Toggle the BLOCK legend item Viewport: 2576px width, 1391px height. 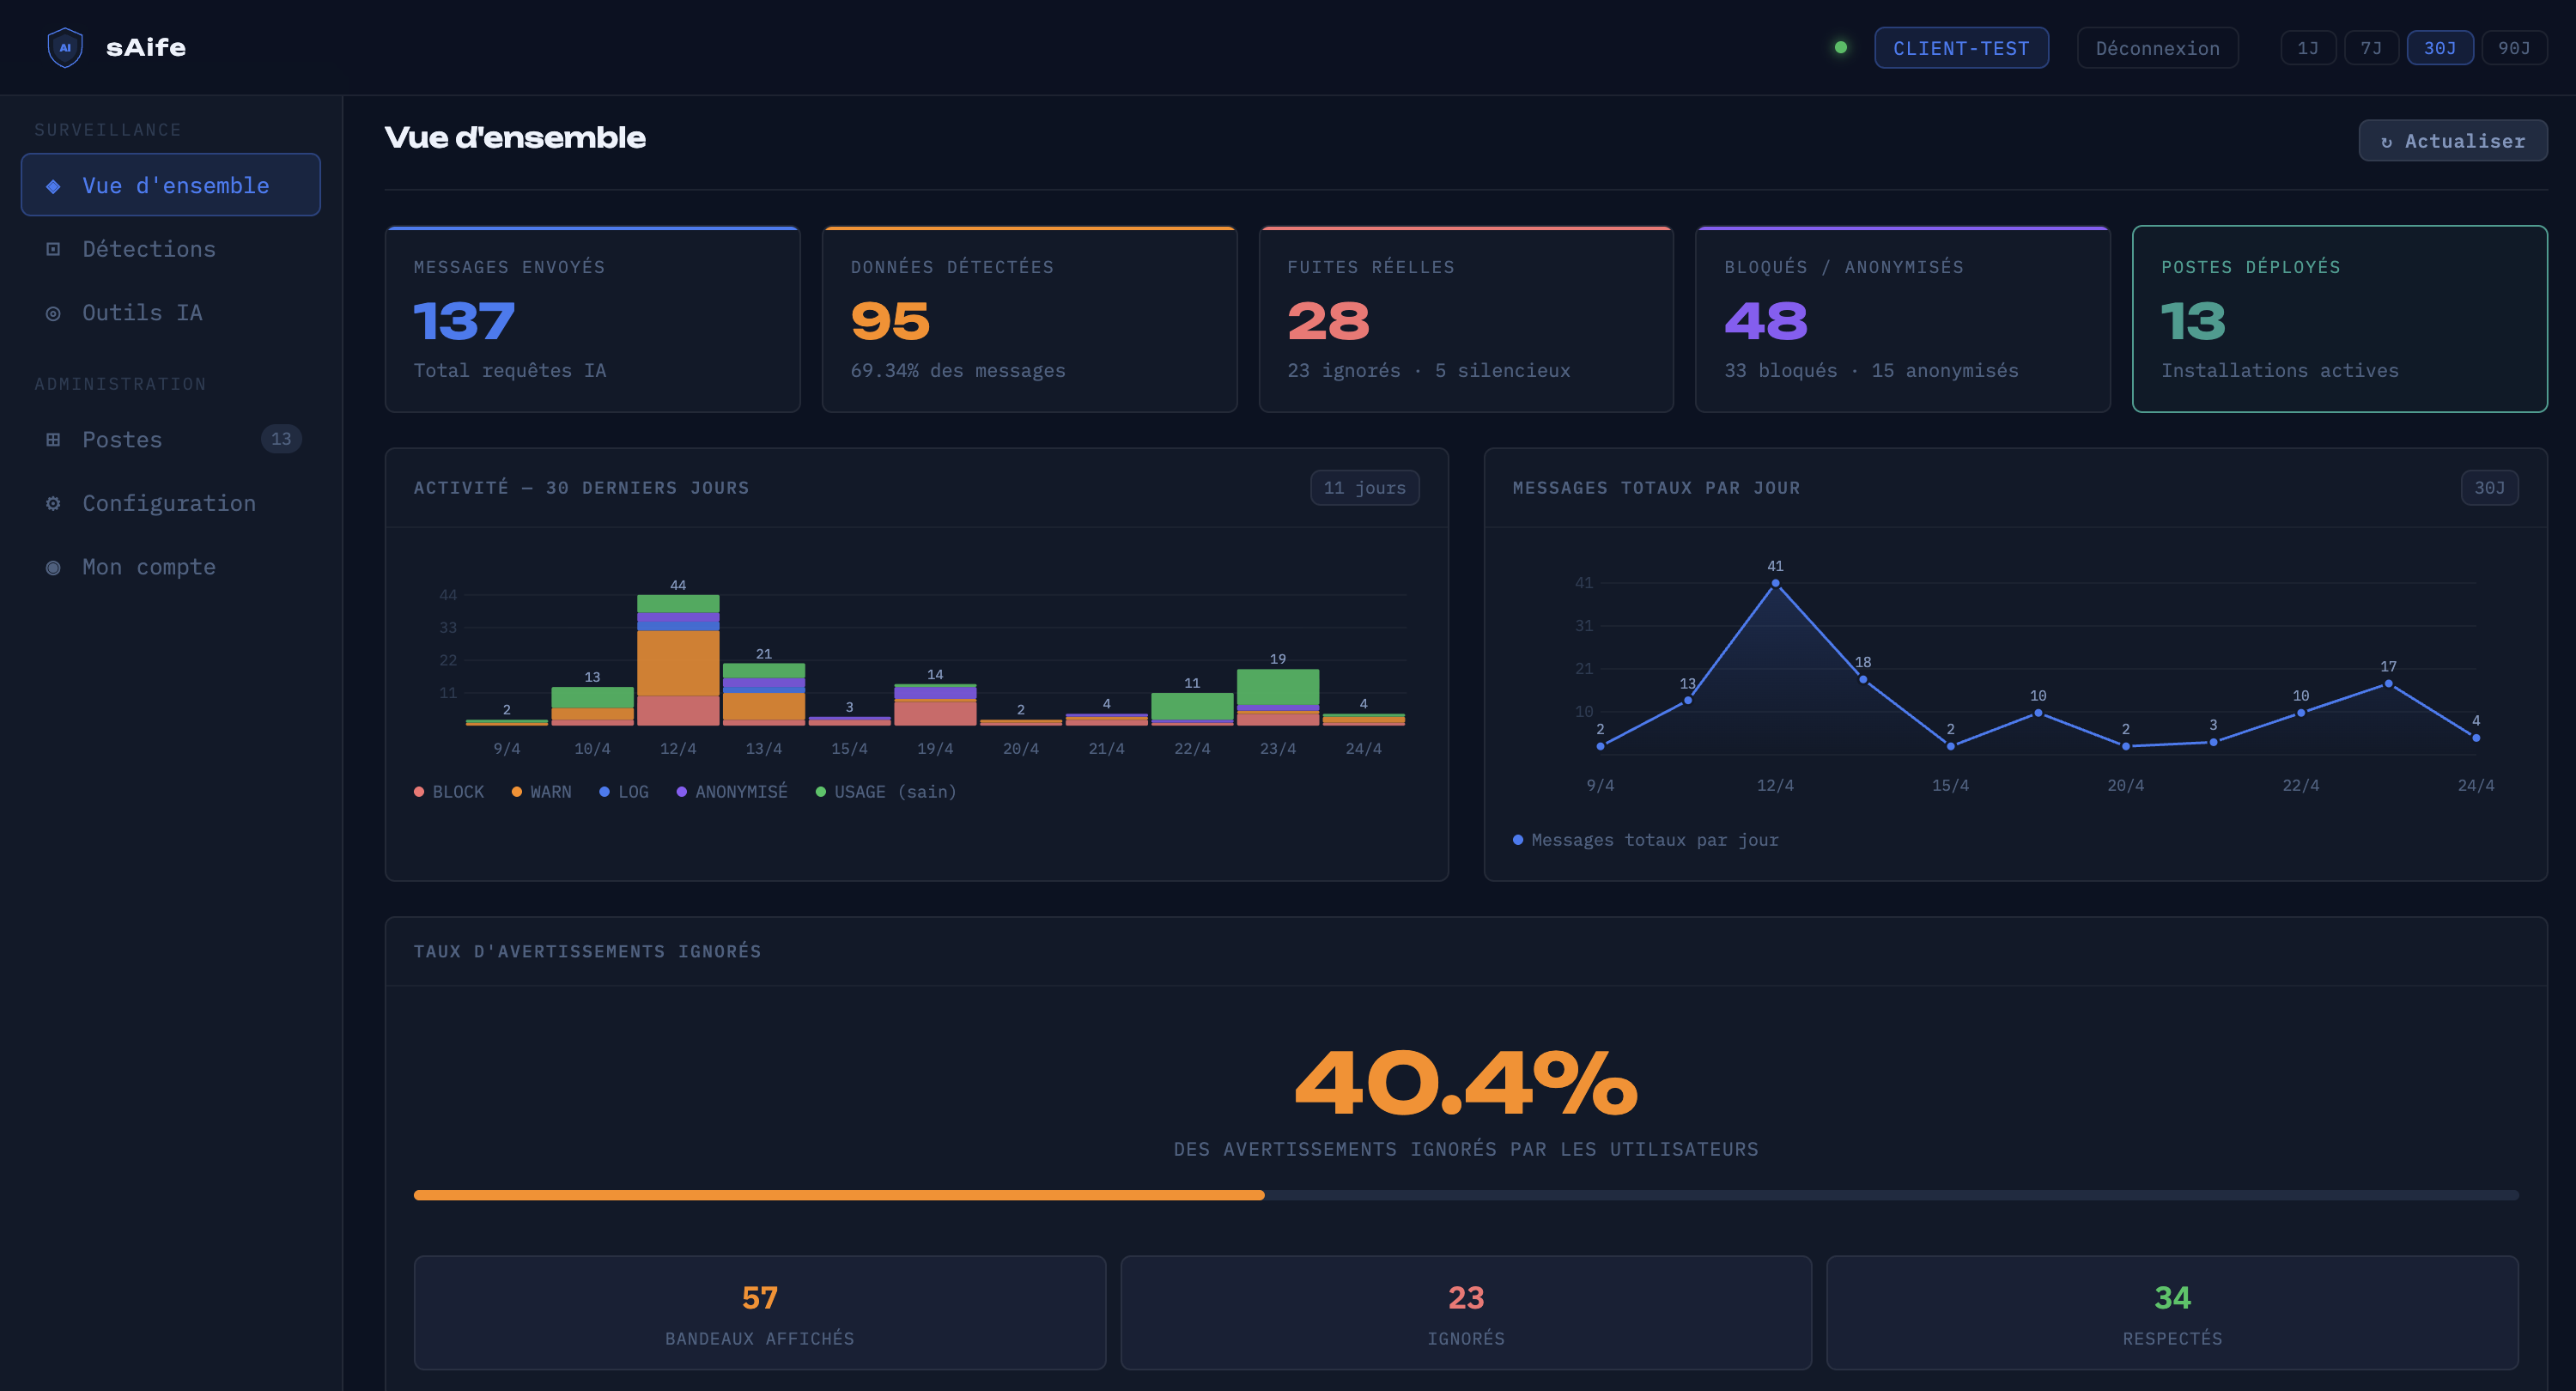click(449, 792)
